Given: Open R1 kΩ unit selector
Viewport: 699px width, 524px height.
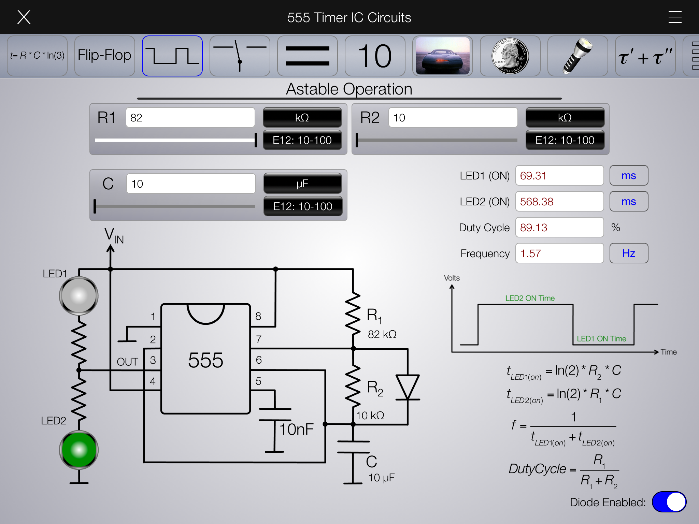Looking at the screenshot, I should click(x=302, y=118).
